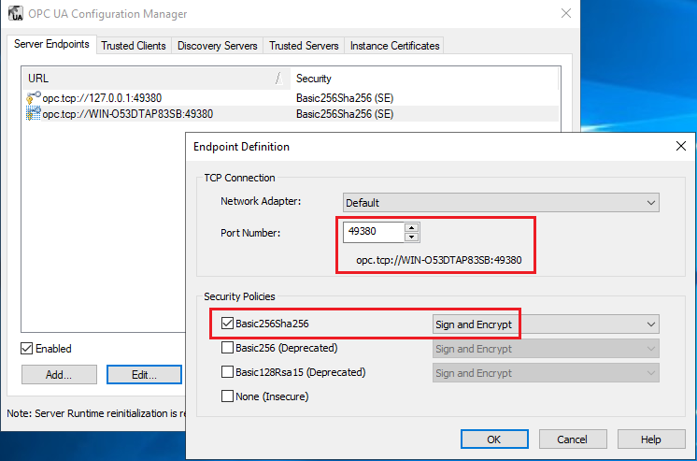The width and height of the screenshot is (697, 461).
Task: Click the OPC UA app icon in title bar
Action: (x=16, y=14)
